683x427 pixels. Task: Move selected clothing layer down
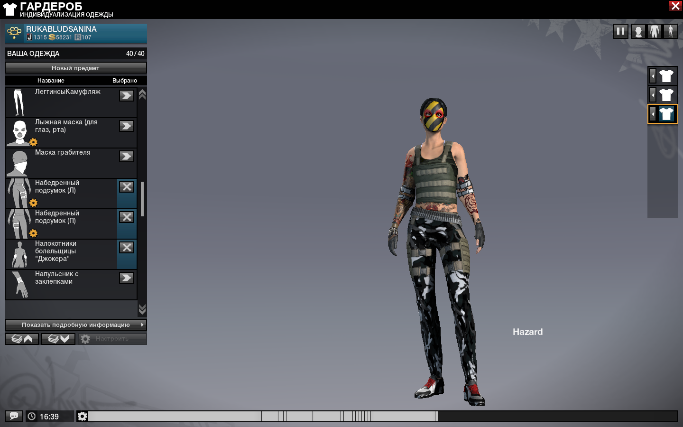pyautogui.click(x=58, y=339)
